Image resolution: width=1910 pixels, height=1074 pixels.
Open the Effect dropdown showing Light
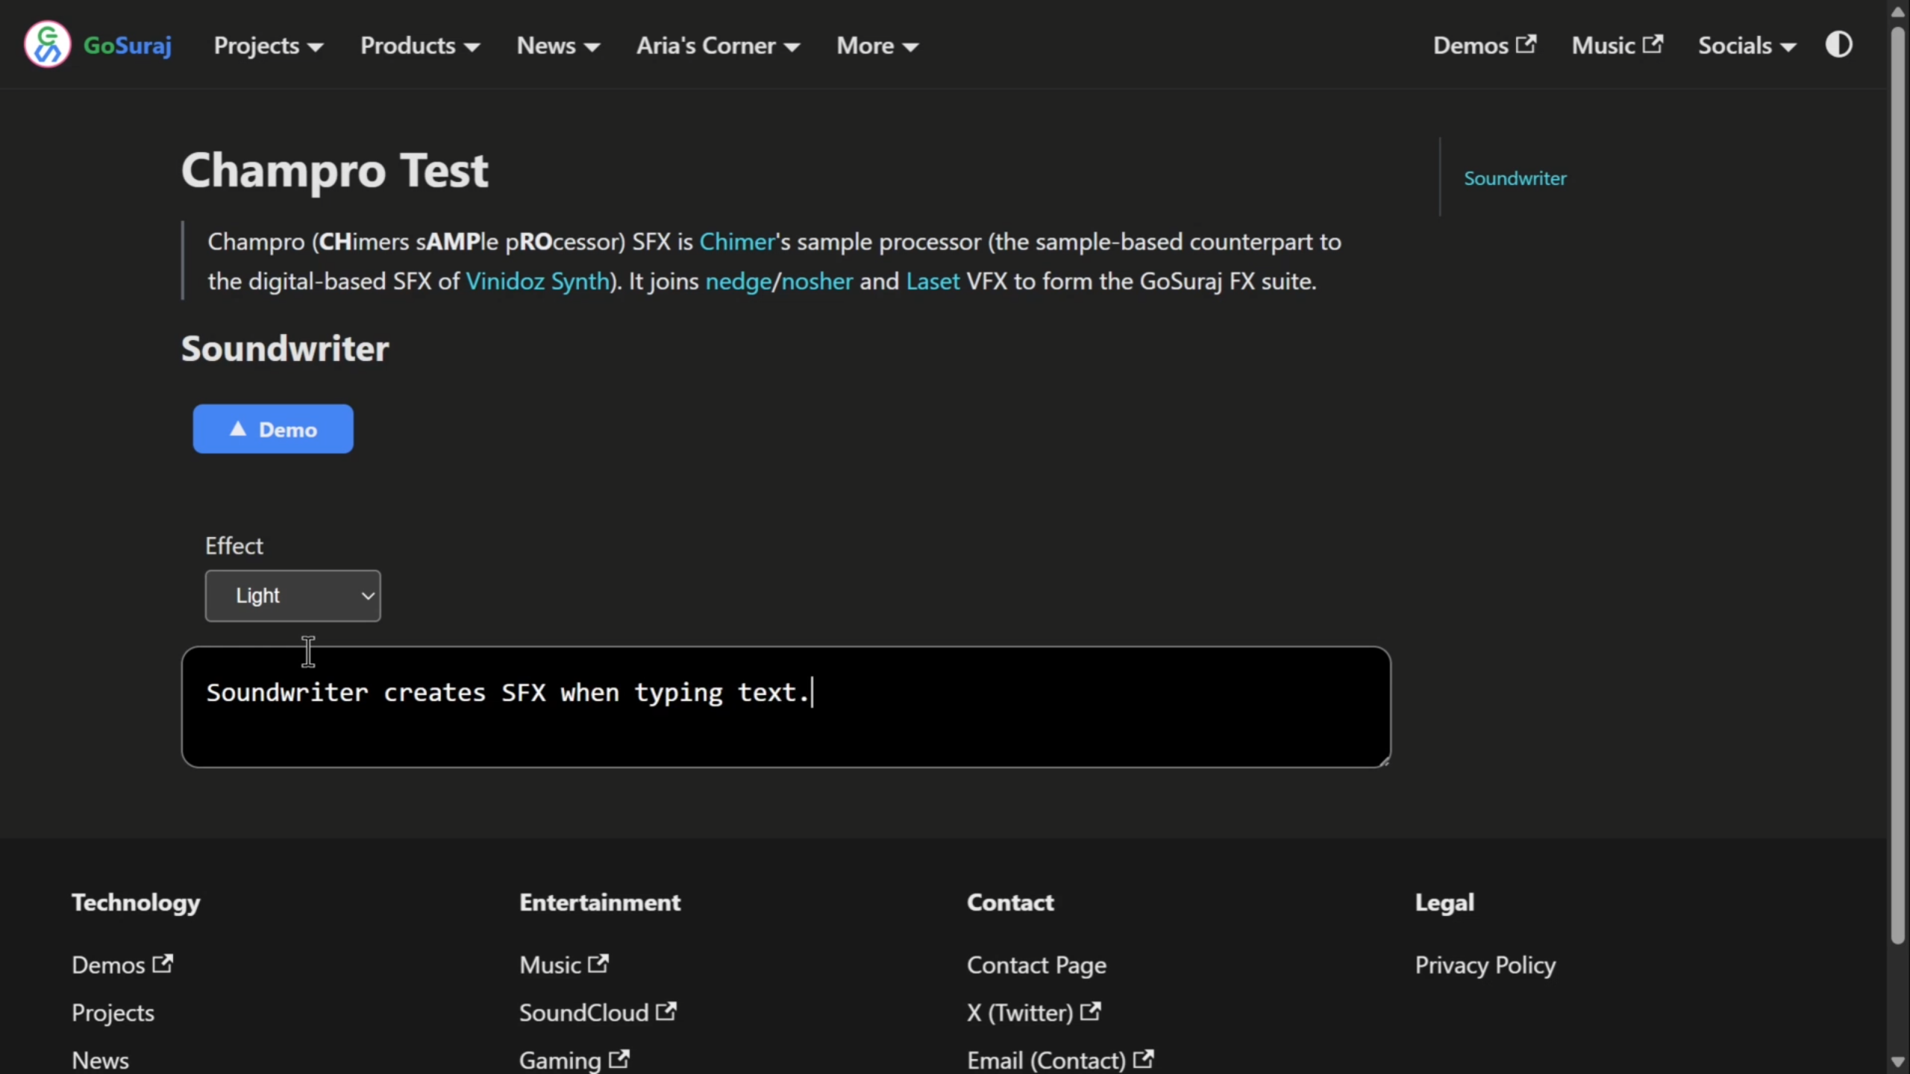tap(292, 595)
